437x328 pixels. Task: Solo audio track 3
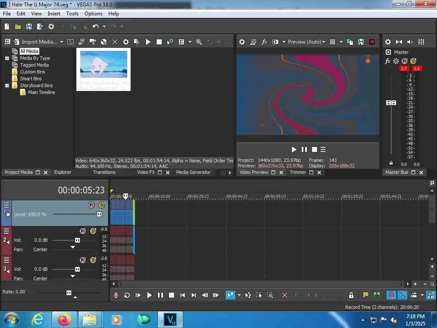tap(93, 260)
